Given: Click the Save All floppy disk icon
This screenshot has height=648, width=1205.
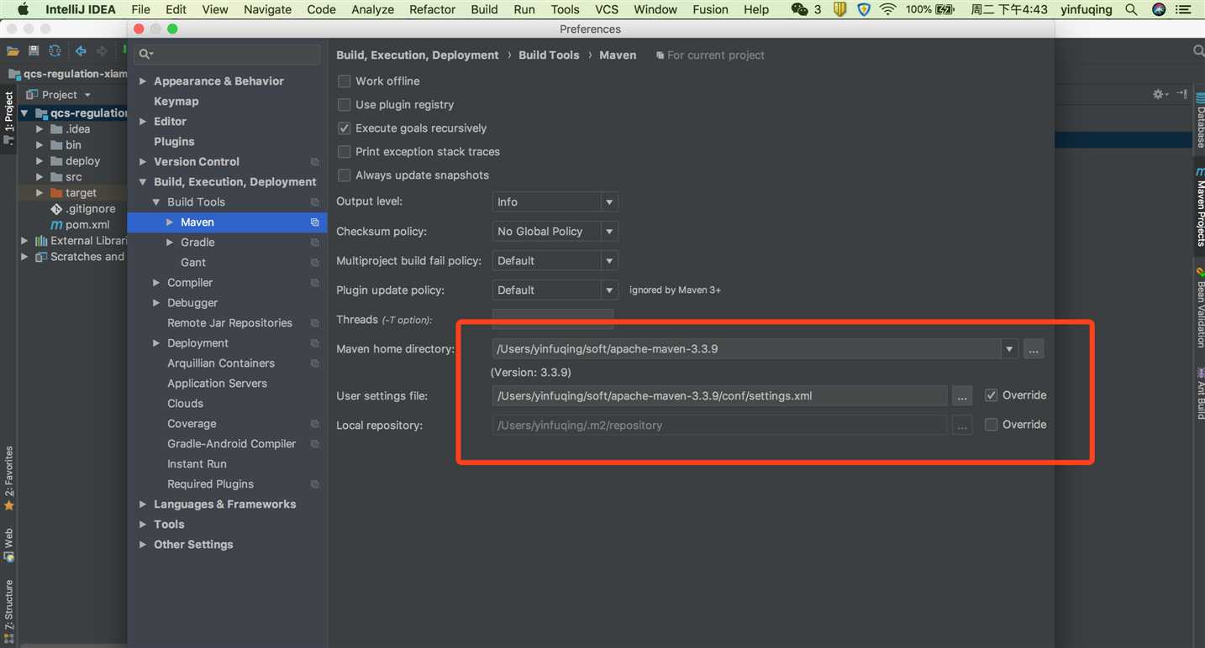Looking at the screenshot, I should 33,51.
